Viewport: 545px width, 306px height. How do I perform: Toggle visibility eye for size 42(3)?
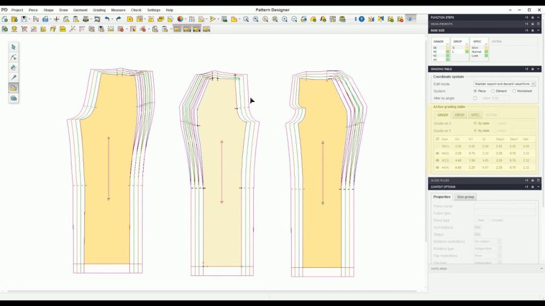(x=437, y=160)
